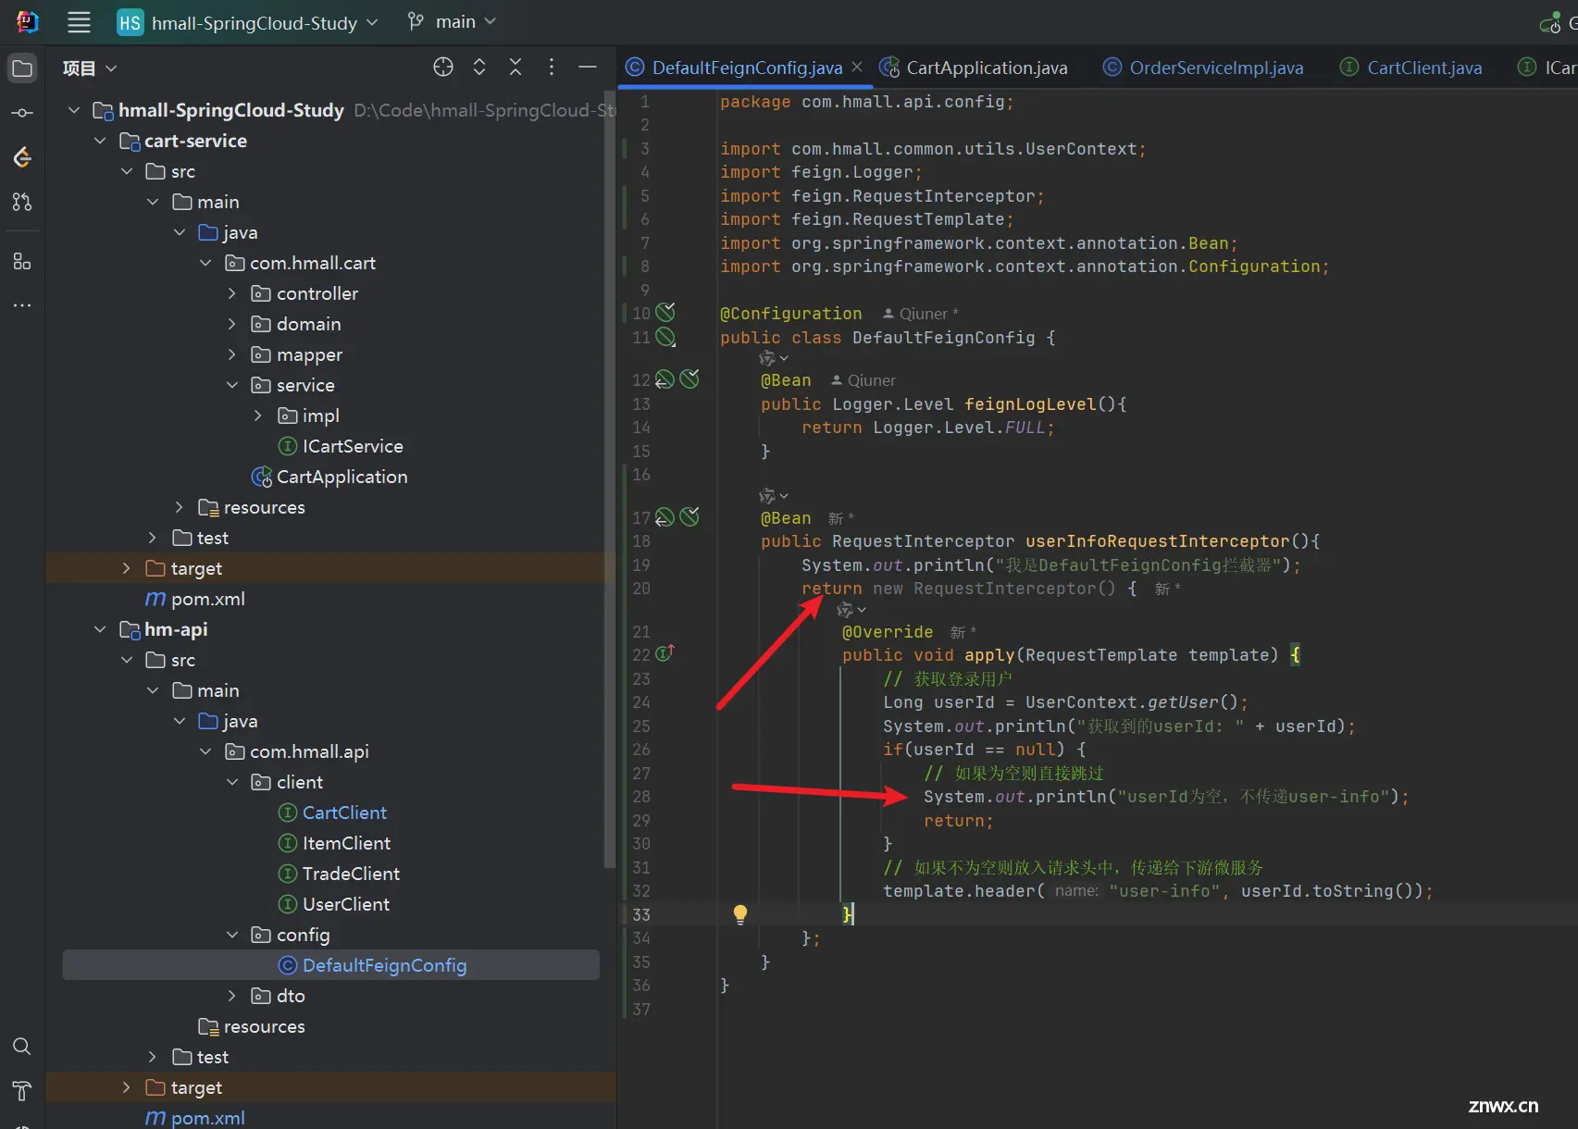Click the bean gutter icon on line 12
The height and width of the screenshot is (1129, 1578).
pyautogui.click(x=690, y=379)
